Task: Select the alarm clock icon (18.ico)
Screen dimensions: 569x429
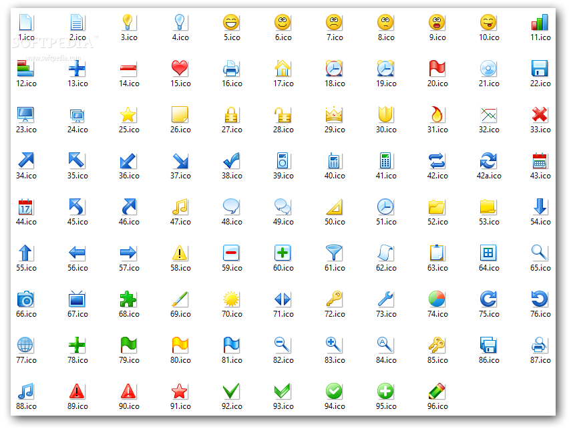Action: tap(334, 68)
